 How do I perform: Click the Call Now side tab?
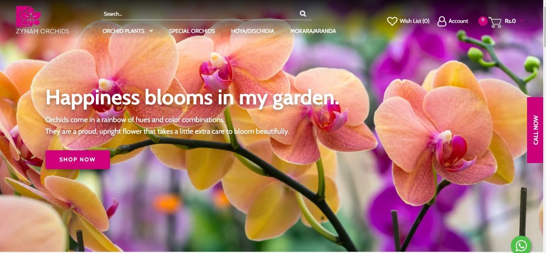[535, 130]
